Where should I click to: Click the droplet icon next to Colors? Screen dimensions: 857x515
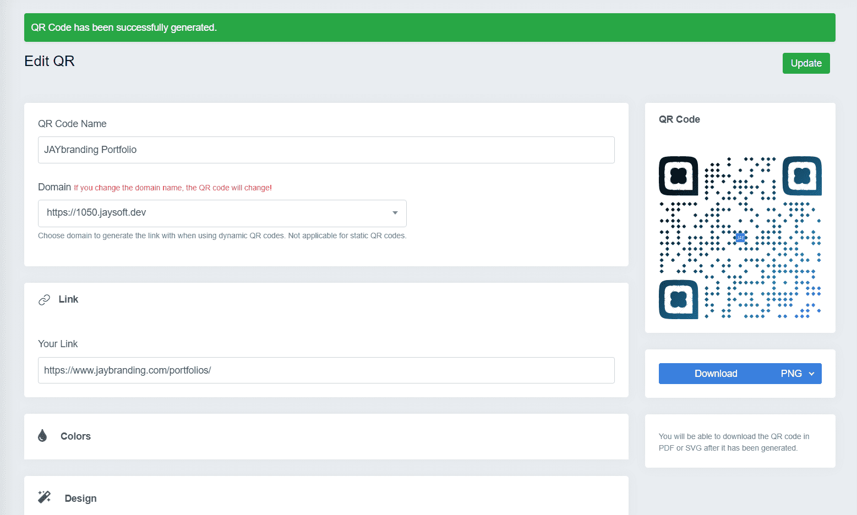[42, 436]
